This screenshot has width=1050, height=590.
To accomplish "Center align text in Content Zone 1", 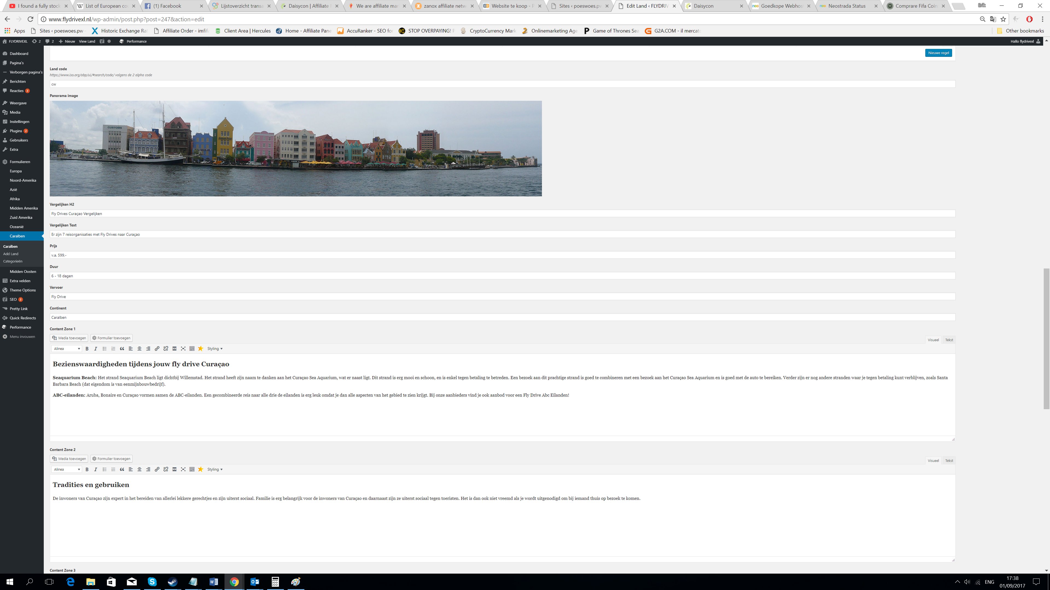I will click(x=139, y=348).
